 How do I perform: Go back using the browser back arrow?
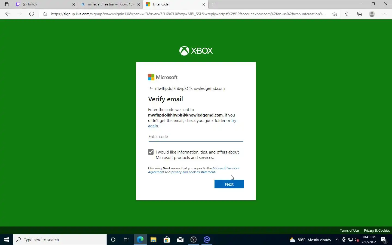click(8, 14)
